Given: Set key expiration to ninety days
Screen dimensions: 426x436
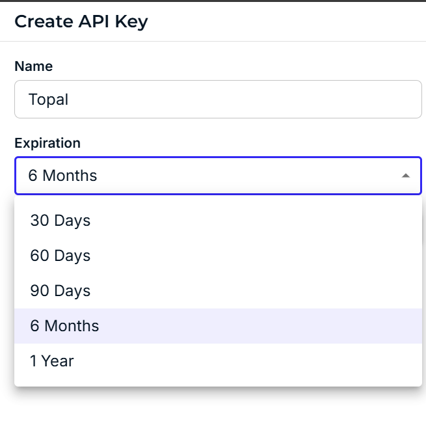Looking at the screenshot, I should [60, 291].
